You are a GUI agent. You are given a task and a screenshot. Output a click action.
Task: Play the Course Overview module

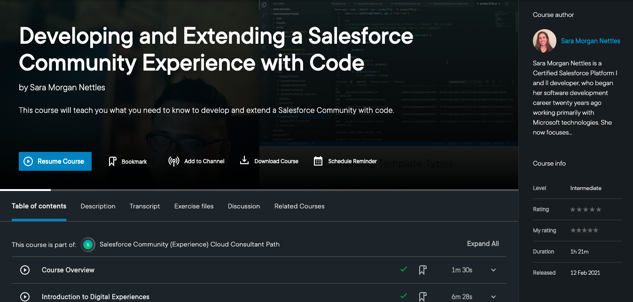[25, 270]
